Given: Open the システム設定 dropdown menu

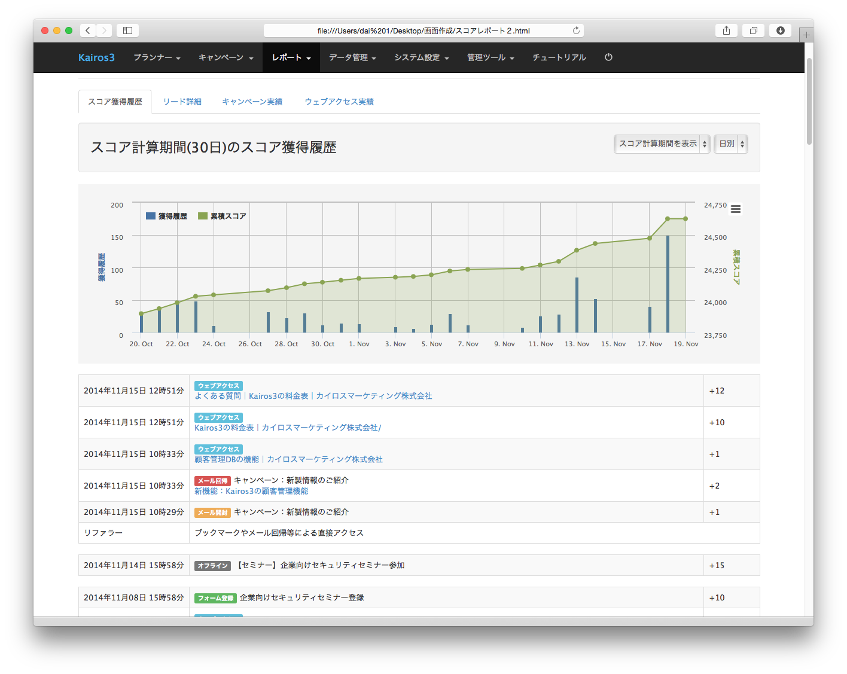Looking at the screenshot, I should (422, 57).
